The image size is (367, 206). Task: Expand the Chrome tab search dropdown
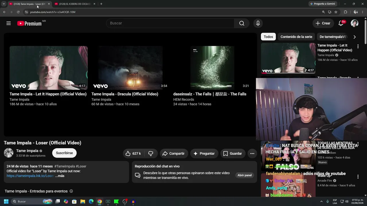[4, 4]
